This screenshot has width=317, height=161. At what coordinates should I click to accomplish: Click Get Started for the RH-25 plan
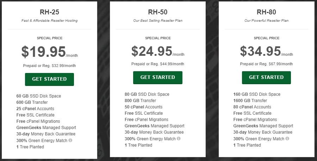50,79
